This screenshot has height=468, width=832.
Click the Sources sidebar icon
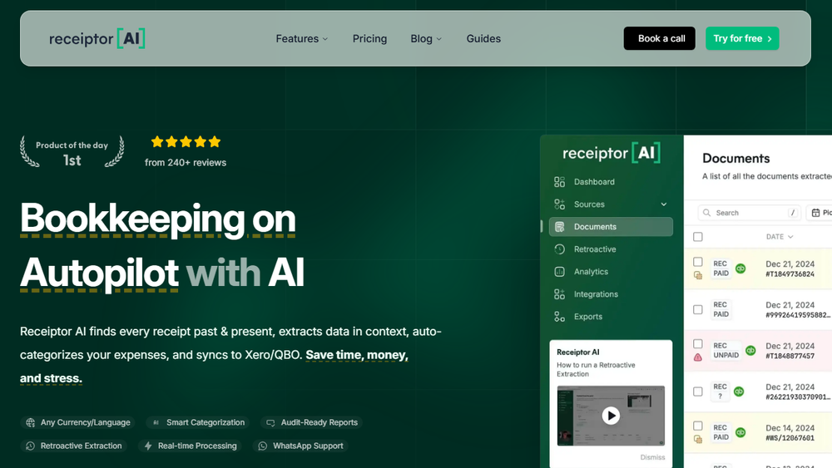pos(559,204)
